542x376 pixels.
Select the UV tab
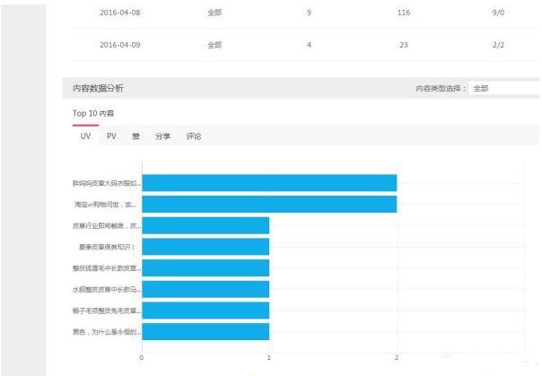86,136
